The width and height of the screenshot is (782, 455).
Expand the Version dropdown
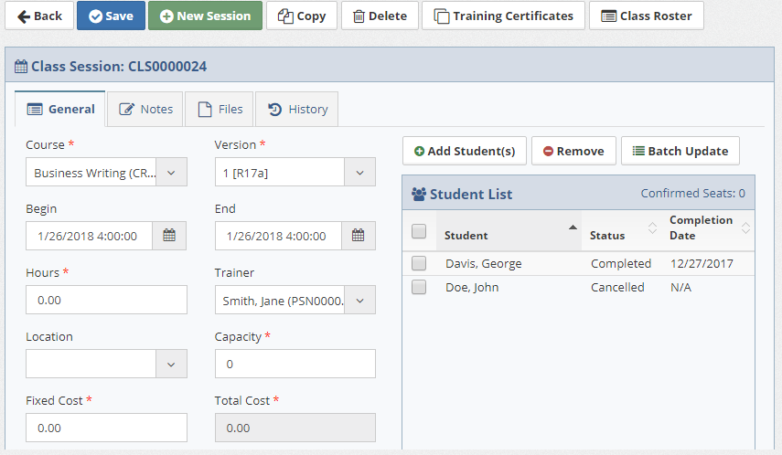[x=359, y=173]
